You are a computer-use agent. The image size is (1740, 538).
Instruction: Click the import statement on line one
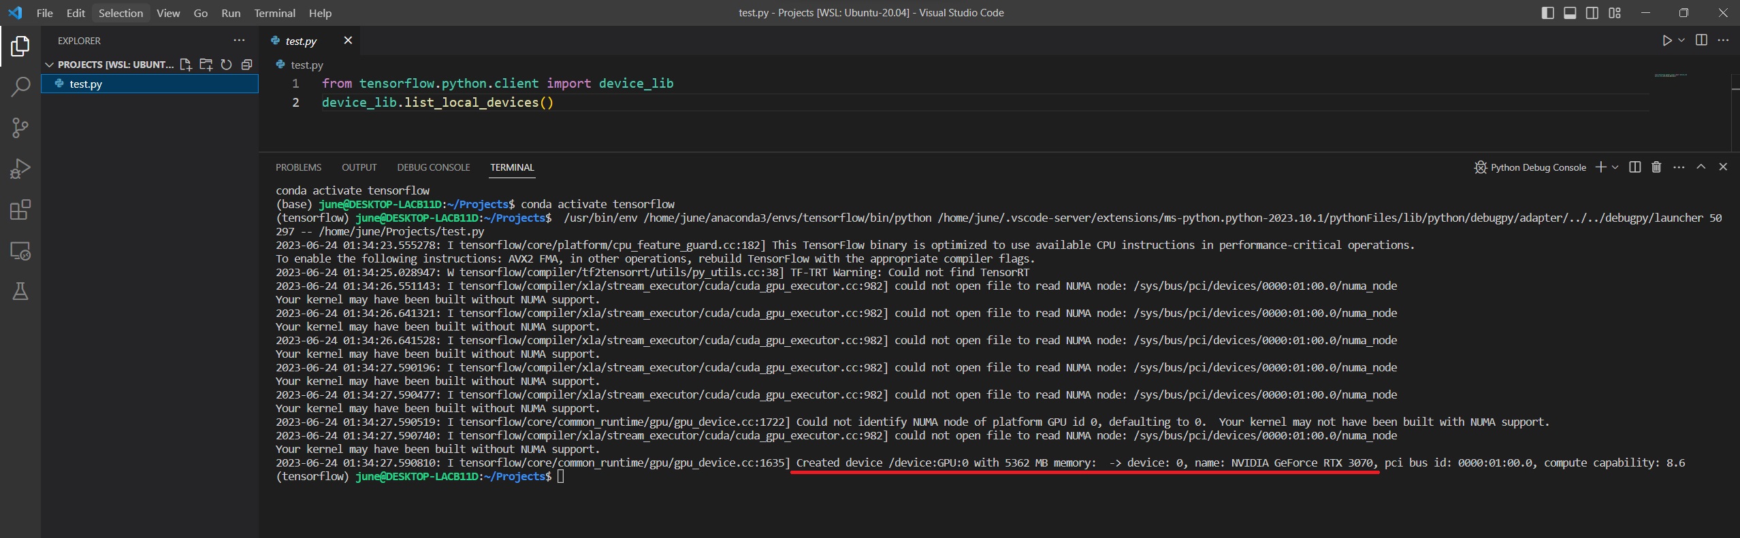tap(498, 84)
